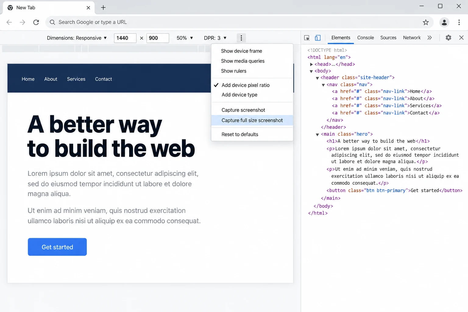This screenshot has height=312, width=468.
Task: Select the h1 element line
Action: [378, 141]
